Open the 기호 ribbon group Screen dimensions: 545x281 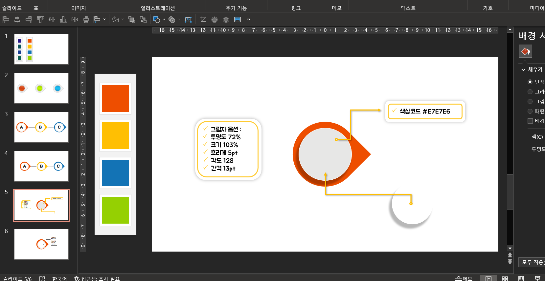pyautogui.click(x=488, y=8)
